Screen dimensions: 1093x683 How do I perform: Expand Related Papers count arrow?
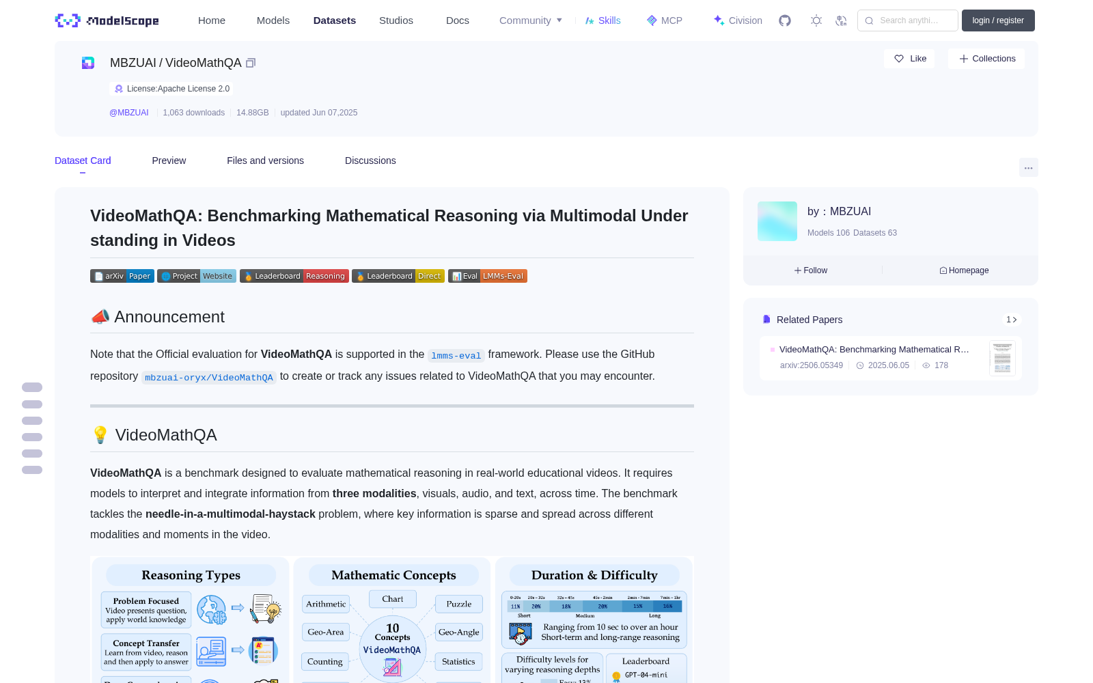[x=1012, y=320]
